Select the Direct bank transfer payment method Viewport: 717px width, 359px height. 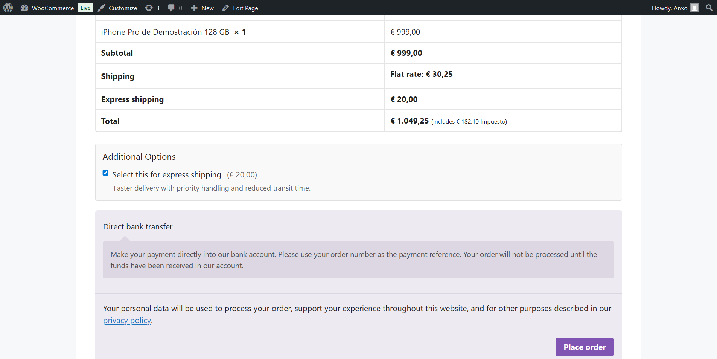point(138,227)
